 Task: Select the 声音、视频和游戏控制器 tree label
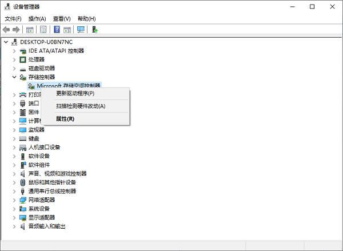point(58,174)
